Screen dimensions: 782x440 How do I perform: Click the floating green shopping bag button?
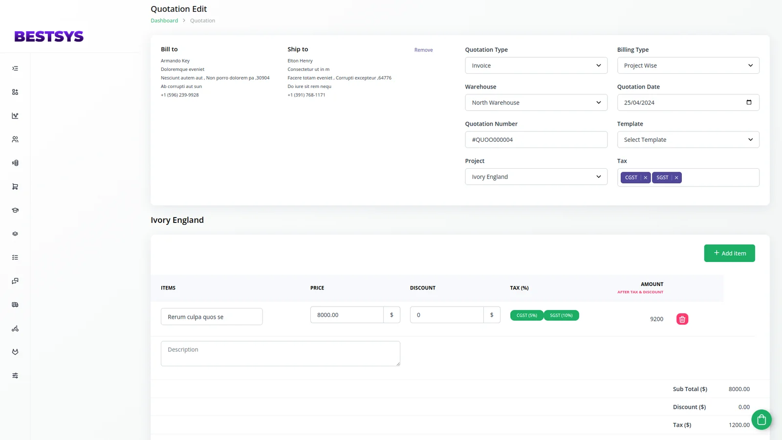(761, 419)
